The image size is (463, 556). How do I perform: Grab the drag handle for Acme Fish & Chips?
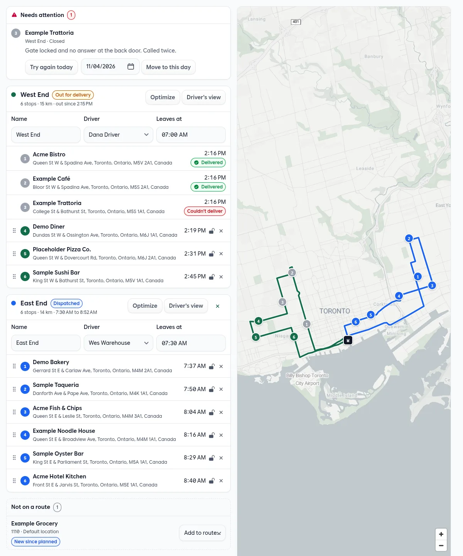pos(14,412)
